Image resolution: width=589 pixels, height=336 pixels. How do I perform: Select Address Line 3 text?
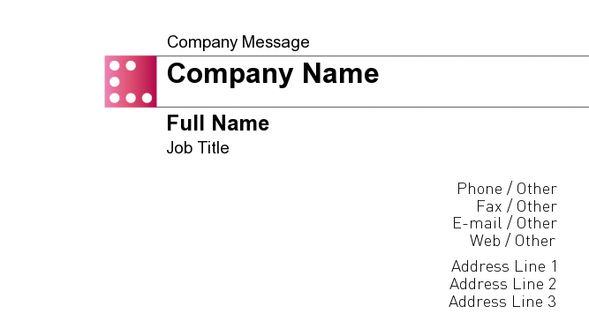pos(502,302)
